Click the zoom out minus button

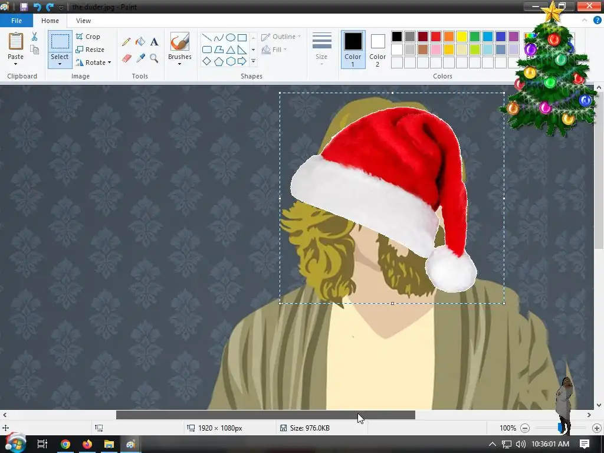click(524, 428)
